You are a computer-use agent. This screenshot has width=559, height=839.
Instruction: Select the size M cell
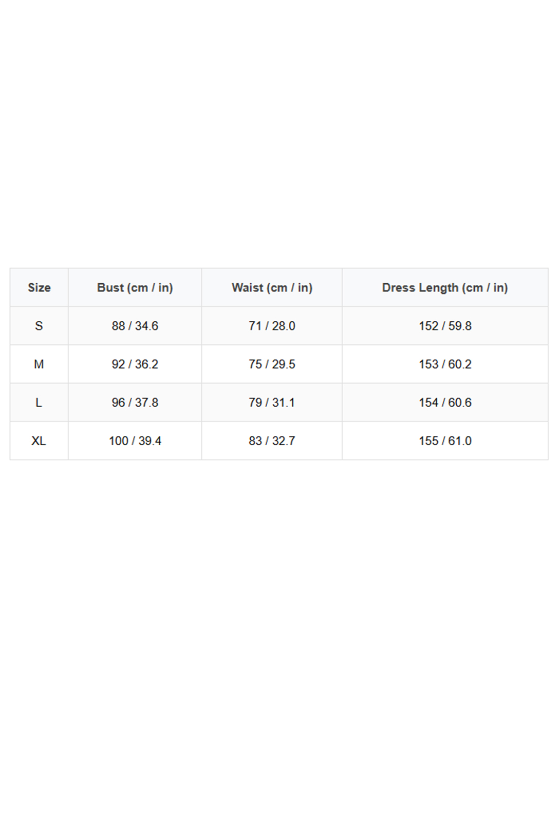[x=39, y=364]
